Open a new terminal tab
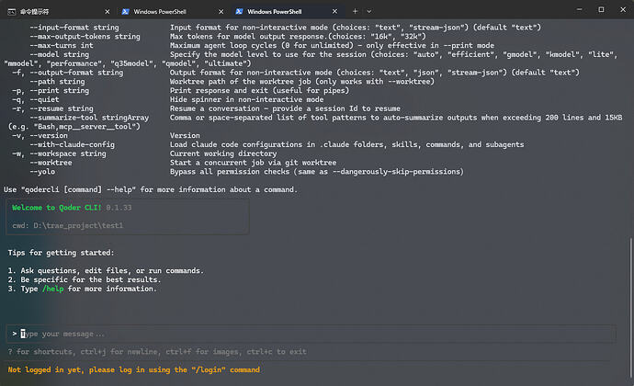 point(355,11)
